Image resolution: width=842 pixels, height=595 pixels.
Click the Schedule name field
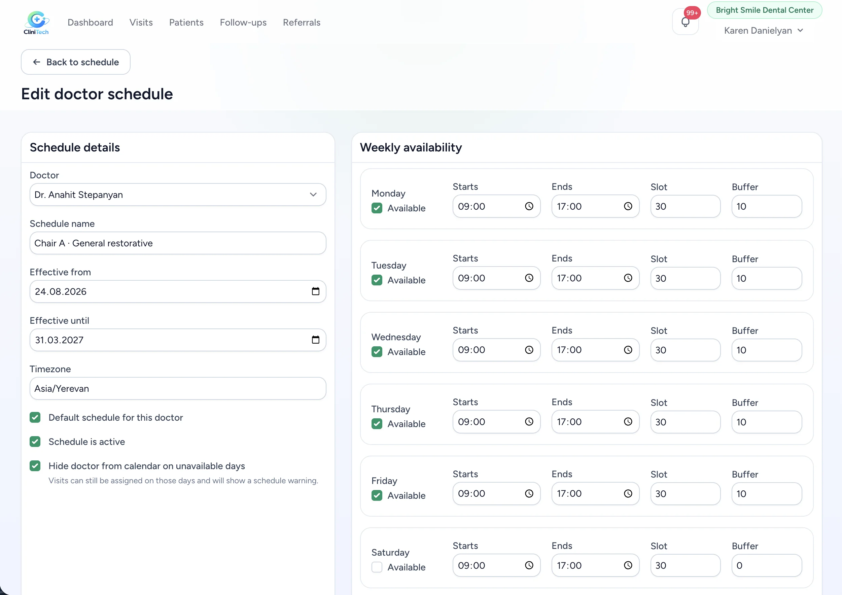click(178, 243)
